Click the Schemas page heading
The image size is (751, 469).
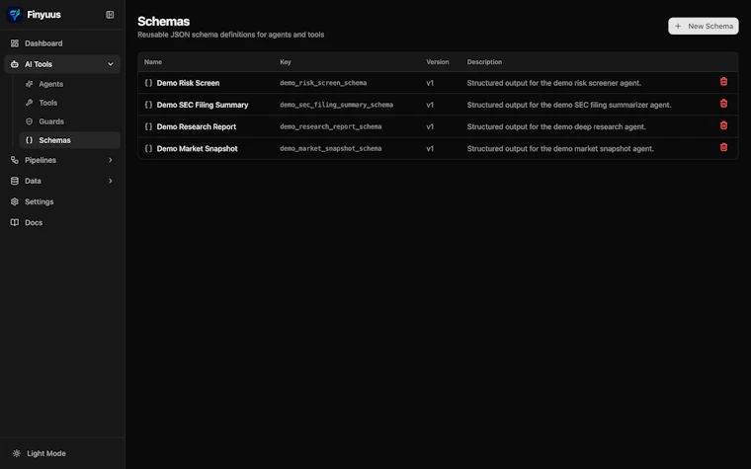pos(163,21)
